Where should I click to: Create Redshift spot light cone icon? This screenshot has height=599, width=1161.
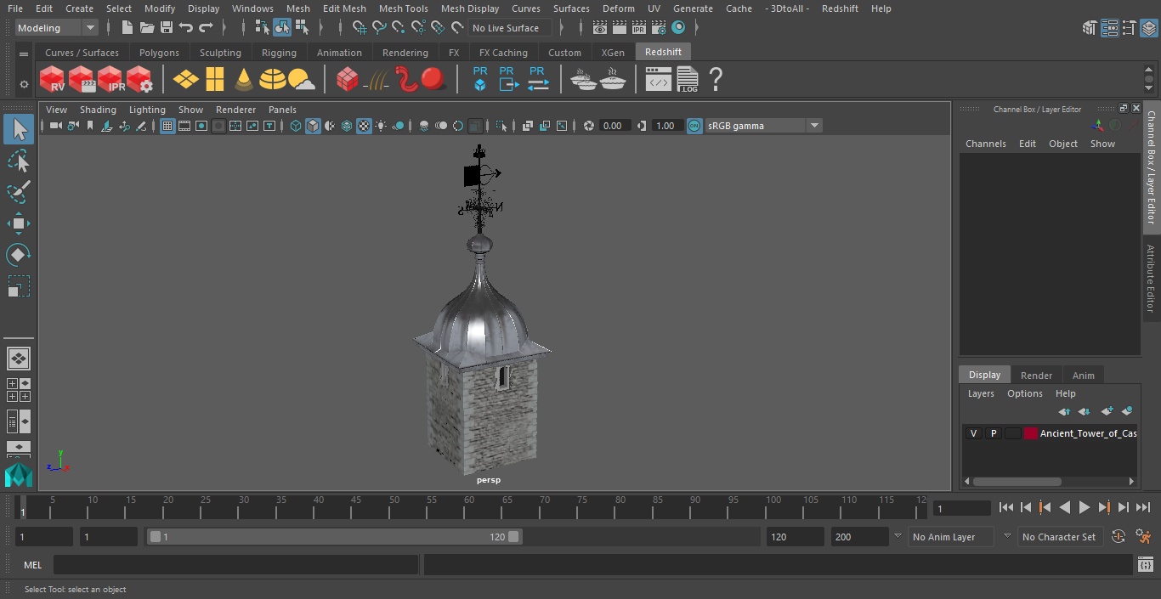(x=244, y=80)
